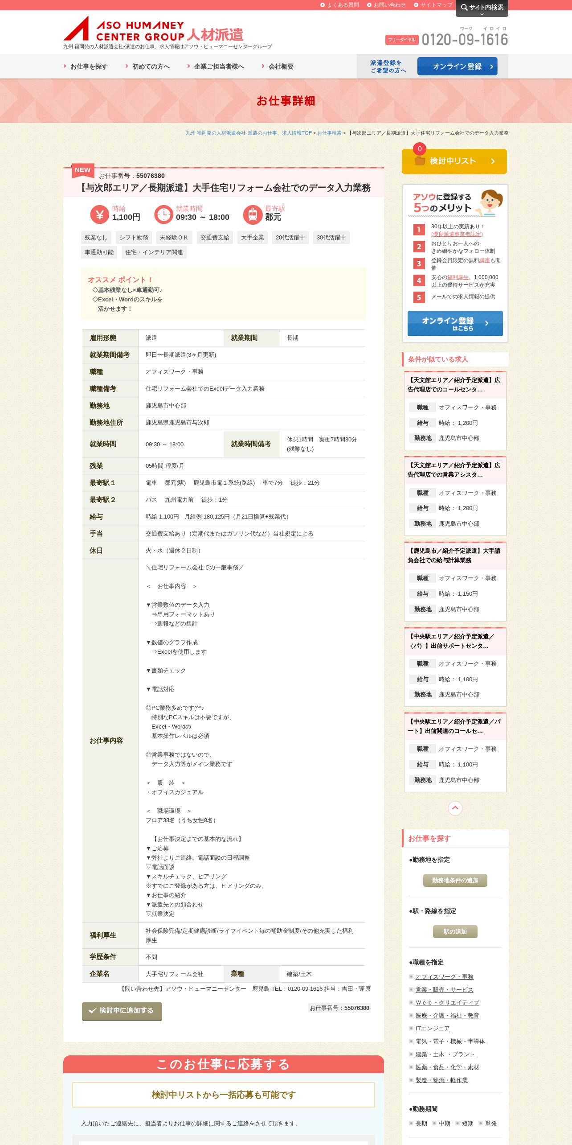Click the clock working hours icon
The height and width of the screenshot is (1145, 572).
[x=163, y=214]
